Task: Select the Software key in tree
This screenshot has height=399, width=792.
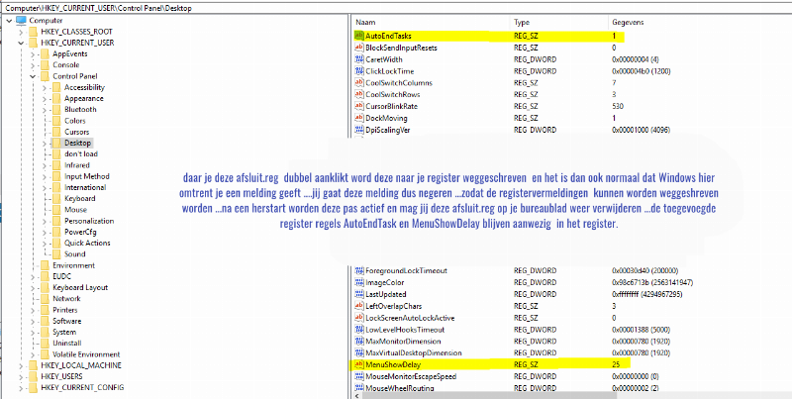Action: click(67, 320)
